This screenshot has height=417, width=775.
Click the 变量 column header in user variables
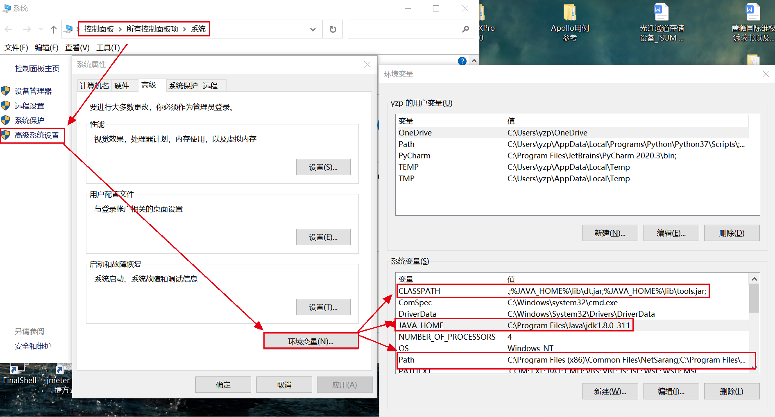tap(450, 121)
